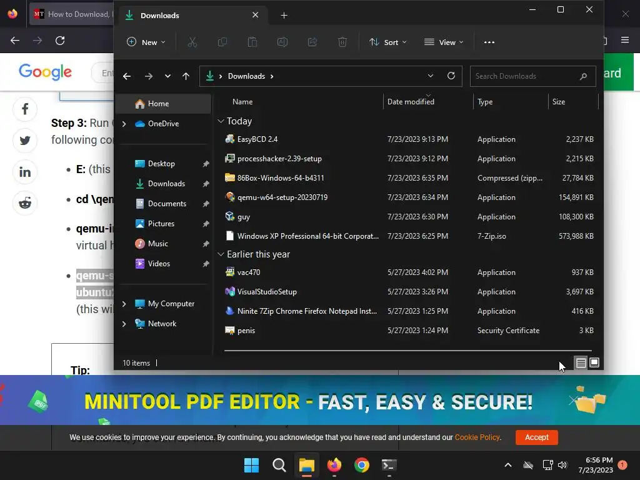
Task: Click the Copy icon in Explorer toolbar
Action: pyautogui.click(x=222, y=42)
